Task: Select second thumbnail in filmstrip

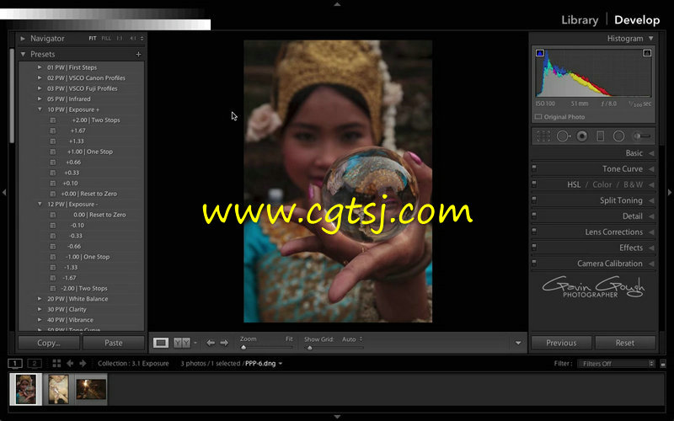Action: (x=58, y=389)
